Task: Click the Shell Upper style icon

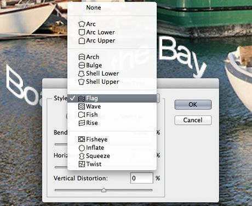Action: [82, 82]
